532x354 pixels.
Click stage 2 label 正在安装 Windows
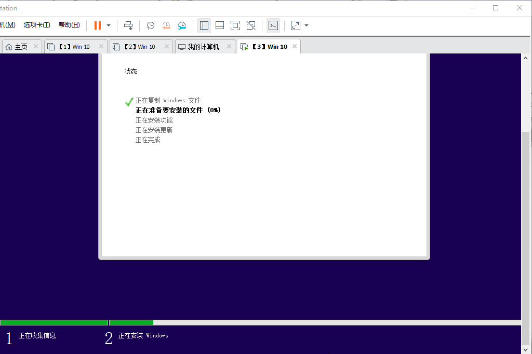pos(143,335)
